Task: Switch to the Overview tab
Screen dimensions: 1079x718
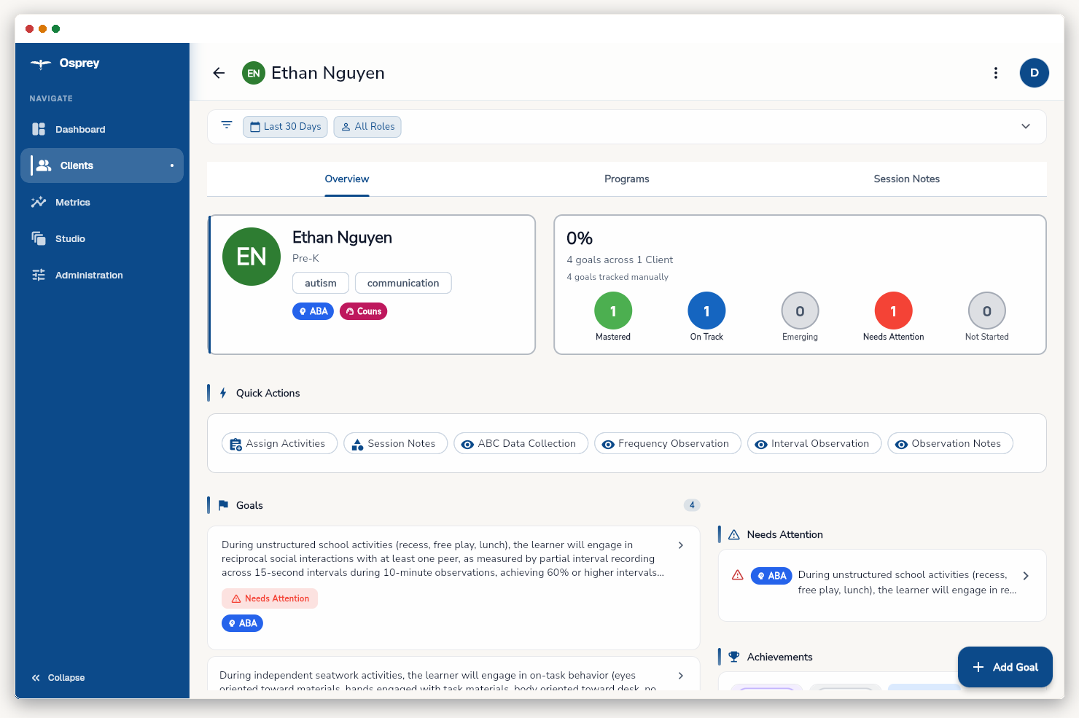Action: pyautogui.click(x=347, y=179)
